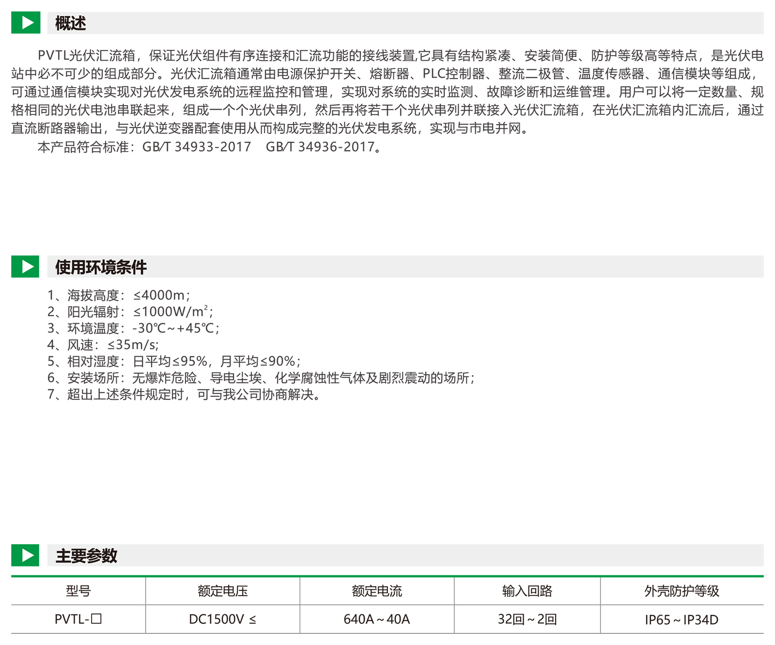The width and height of the screenshot is (775, 645).
Task: Click the GB/T 34936-2017 standard text
Action: click(320, 147)
